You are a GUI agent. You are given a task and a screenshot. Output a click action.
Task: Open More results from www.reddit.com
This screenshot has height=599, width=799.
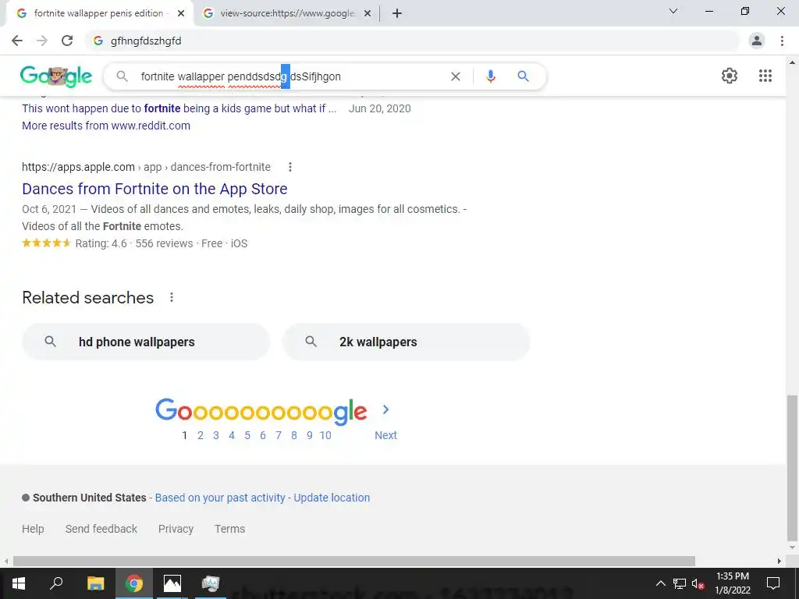pyautogui.click(x=106, y=126)
